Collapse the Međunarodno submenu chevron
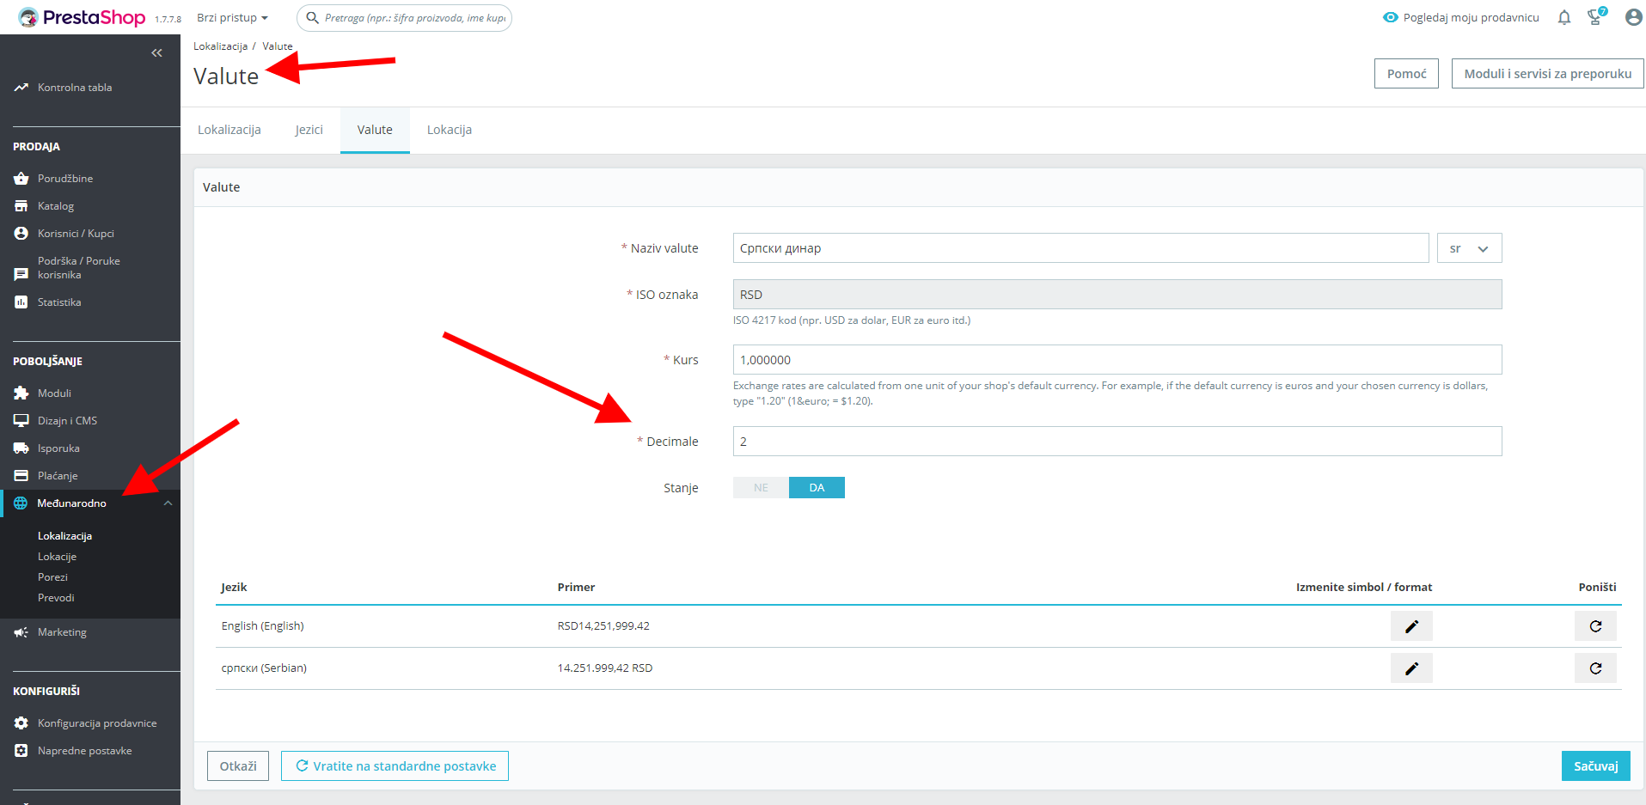 (168, 503)
